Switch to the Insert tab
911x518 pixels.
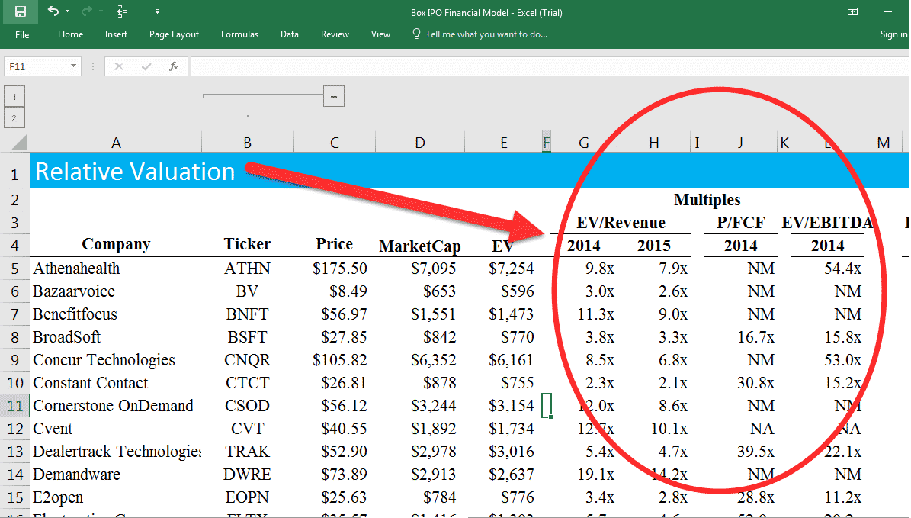(x=116, y=34)
